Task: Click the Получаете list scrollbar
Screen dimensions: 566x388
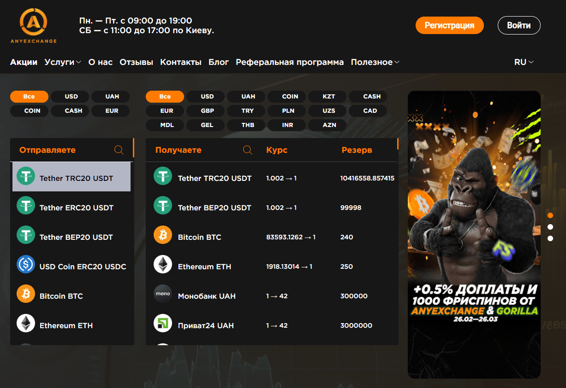Action: pyautogui.click(x=398, y=144)
